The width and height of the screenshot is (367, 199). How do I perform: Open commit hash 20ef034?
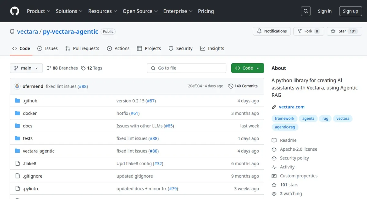(x=195, y=86)
